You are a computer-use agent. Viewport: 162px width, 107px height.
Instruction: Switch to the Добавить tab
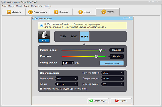[14, 12]
